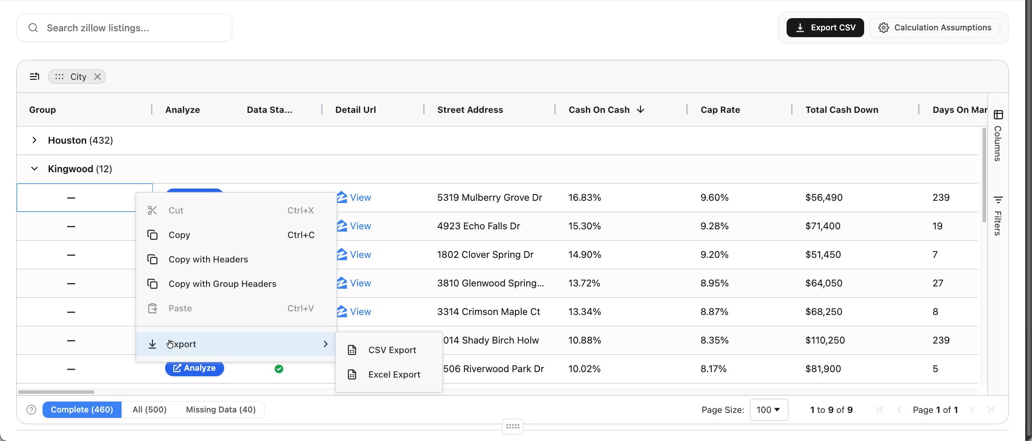Select CSV Export from submenu

[x=392, y=350]
